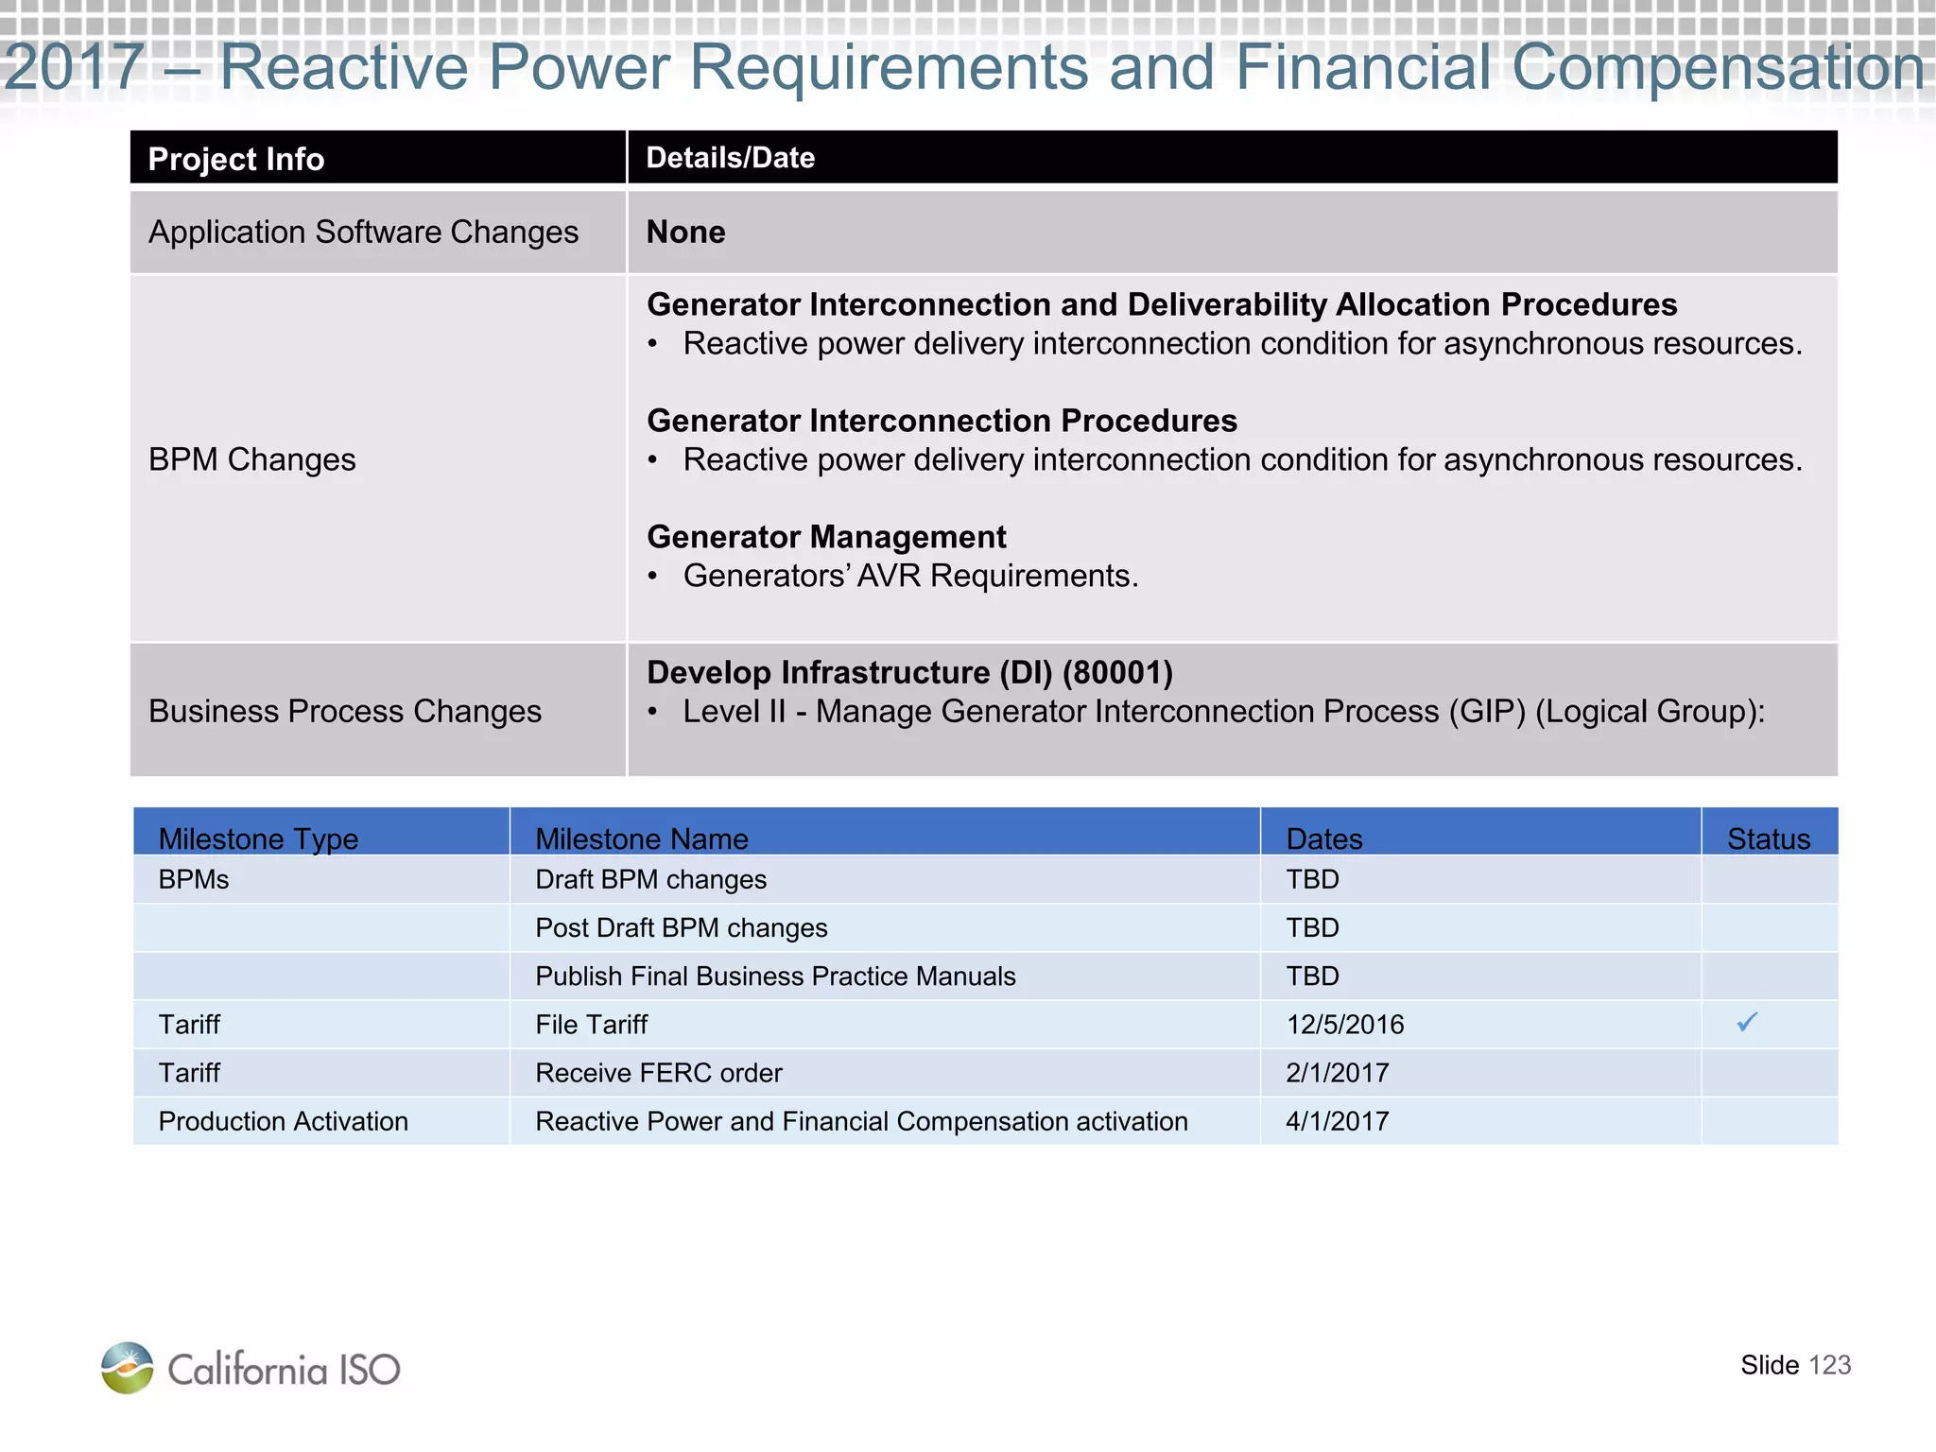1936x1452 pixels.
Task: Select the 'Dates' column header
Action: pyautogui.click(x=1480, y=832)
